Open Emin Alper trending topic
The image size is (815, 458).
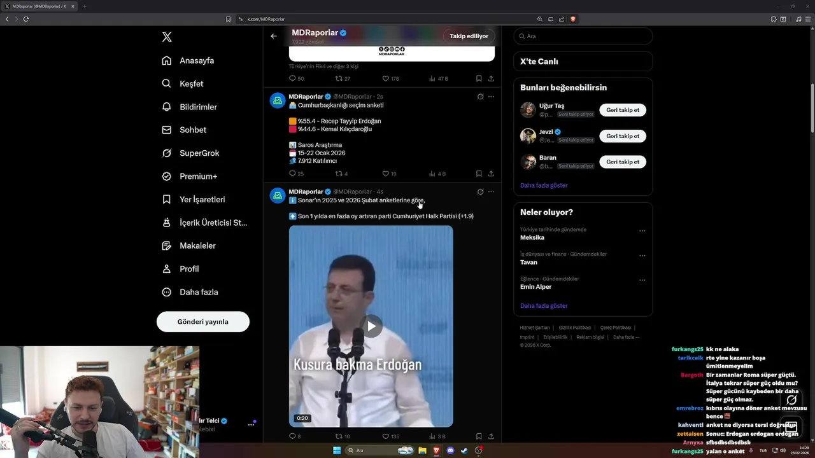pos(536,287)
